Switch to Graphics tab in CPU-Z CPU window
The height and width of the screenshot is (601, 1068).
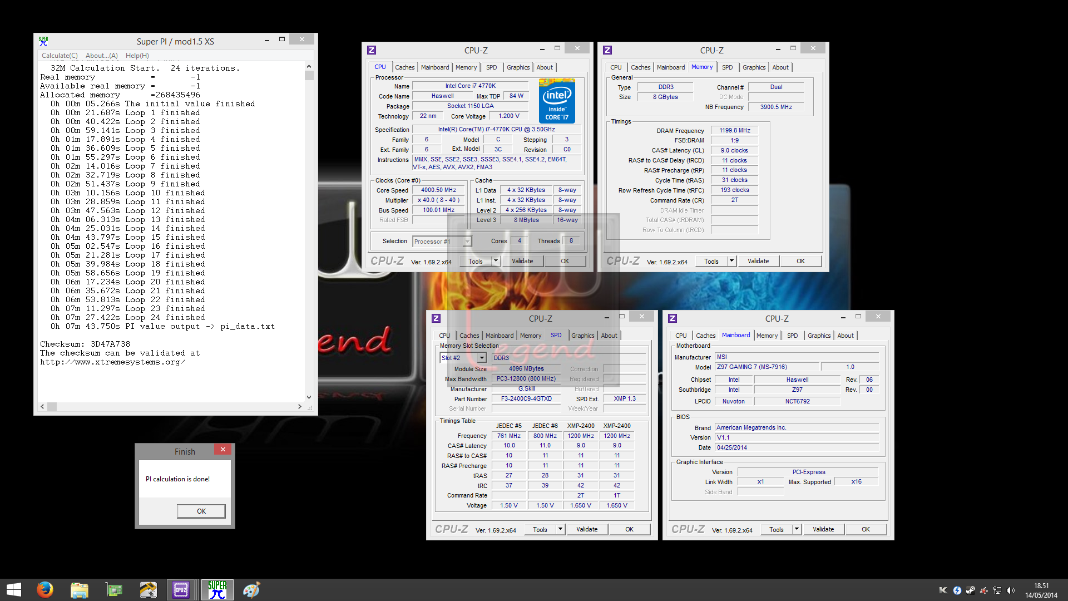pyautogui.click(x=518, y=67)
